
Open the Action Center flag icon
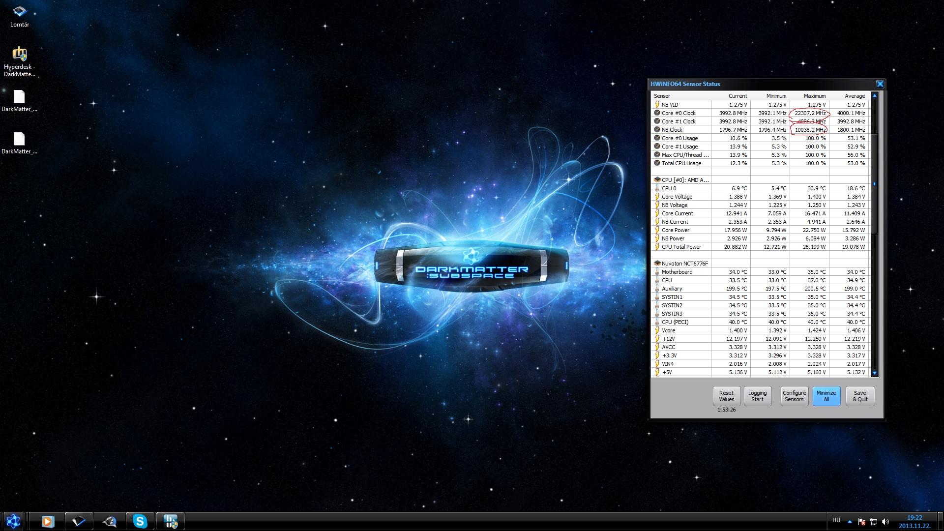(x=861, y=521)
